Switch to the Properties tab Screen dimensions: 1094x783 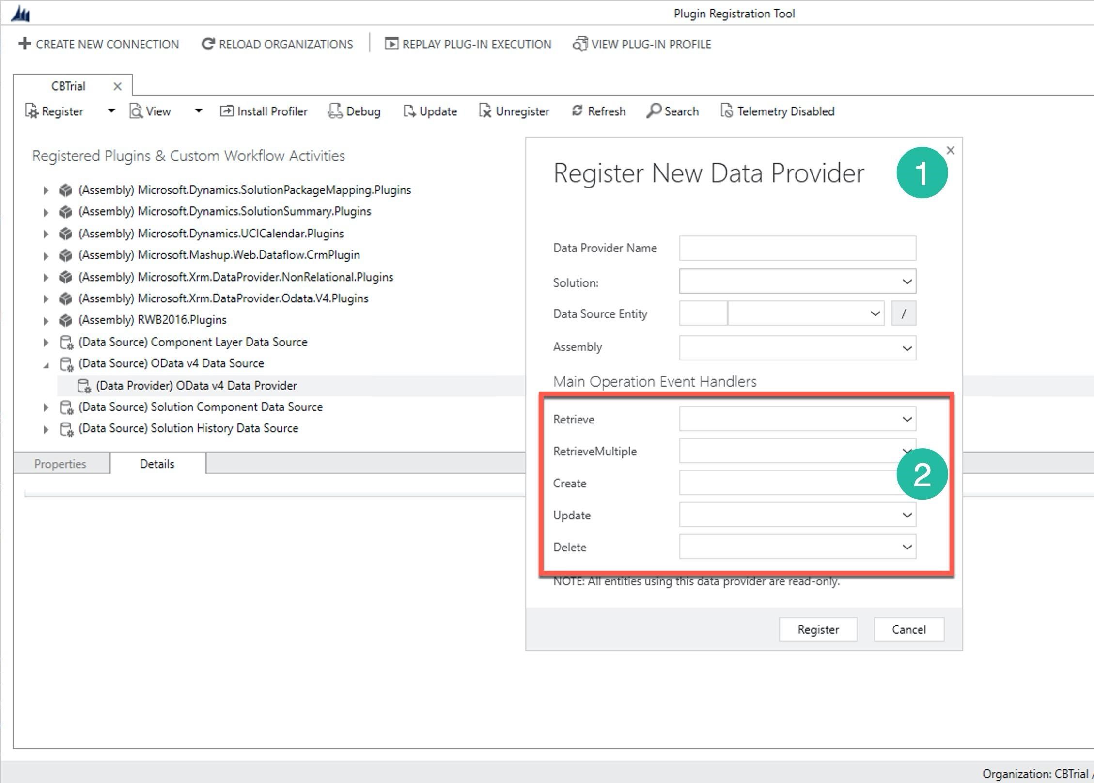tap(61, 464)
